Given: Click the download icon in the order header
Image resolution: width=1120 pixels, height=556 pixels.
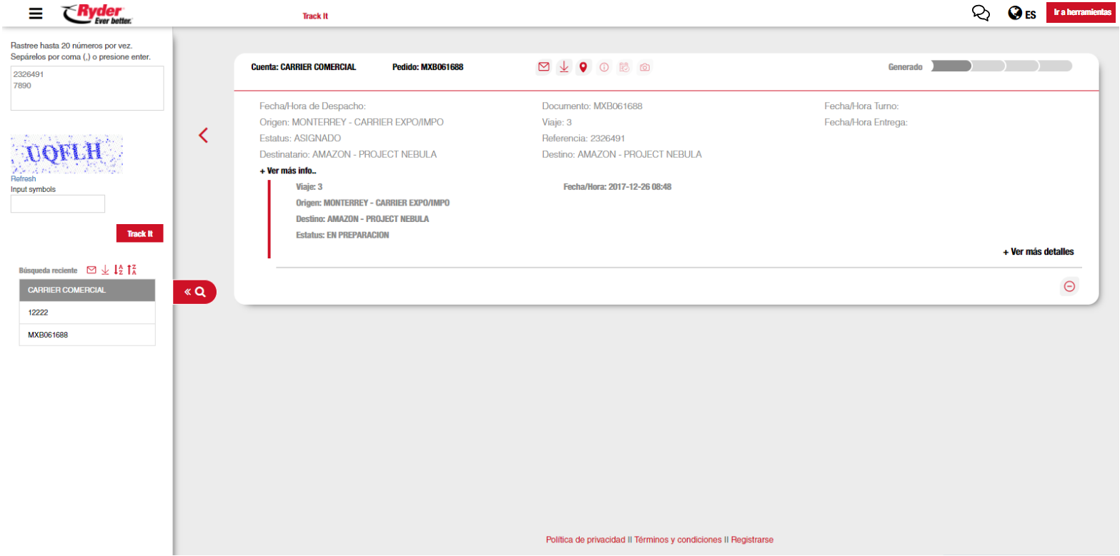Looking at the screenshot, I should click(x=563, y=67).
